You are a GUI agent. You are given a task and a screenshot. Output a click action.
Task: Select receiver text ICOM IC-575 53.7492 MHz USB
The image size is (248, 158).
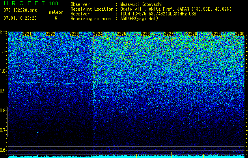(x=158, y=14)
